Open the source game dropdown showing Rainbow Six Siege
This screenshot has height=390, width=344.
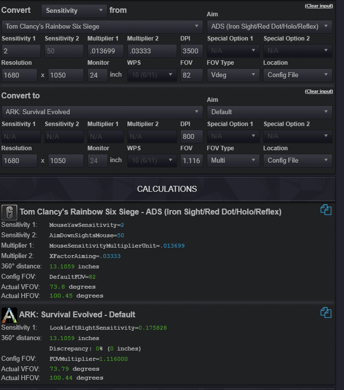[x=102, y=27]
